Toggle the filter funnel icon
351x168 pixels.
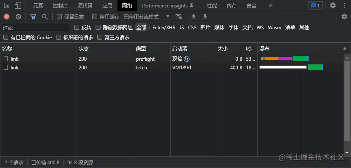pos(33,17)
